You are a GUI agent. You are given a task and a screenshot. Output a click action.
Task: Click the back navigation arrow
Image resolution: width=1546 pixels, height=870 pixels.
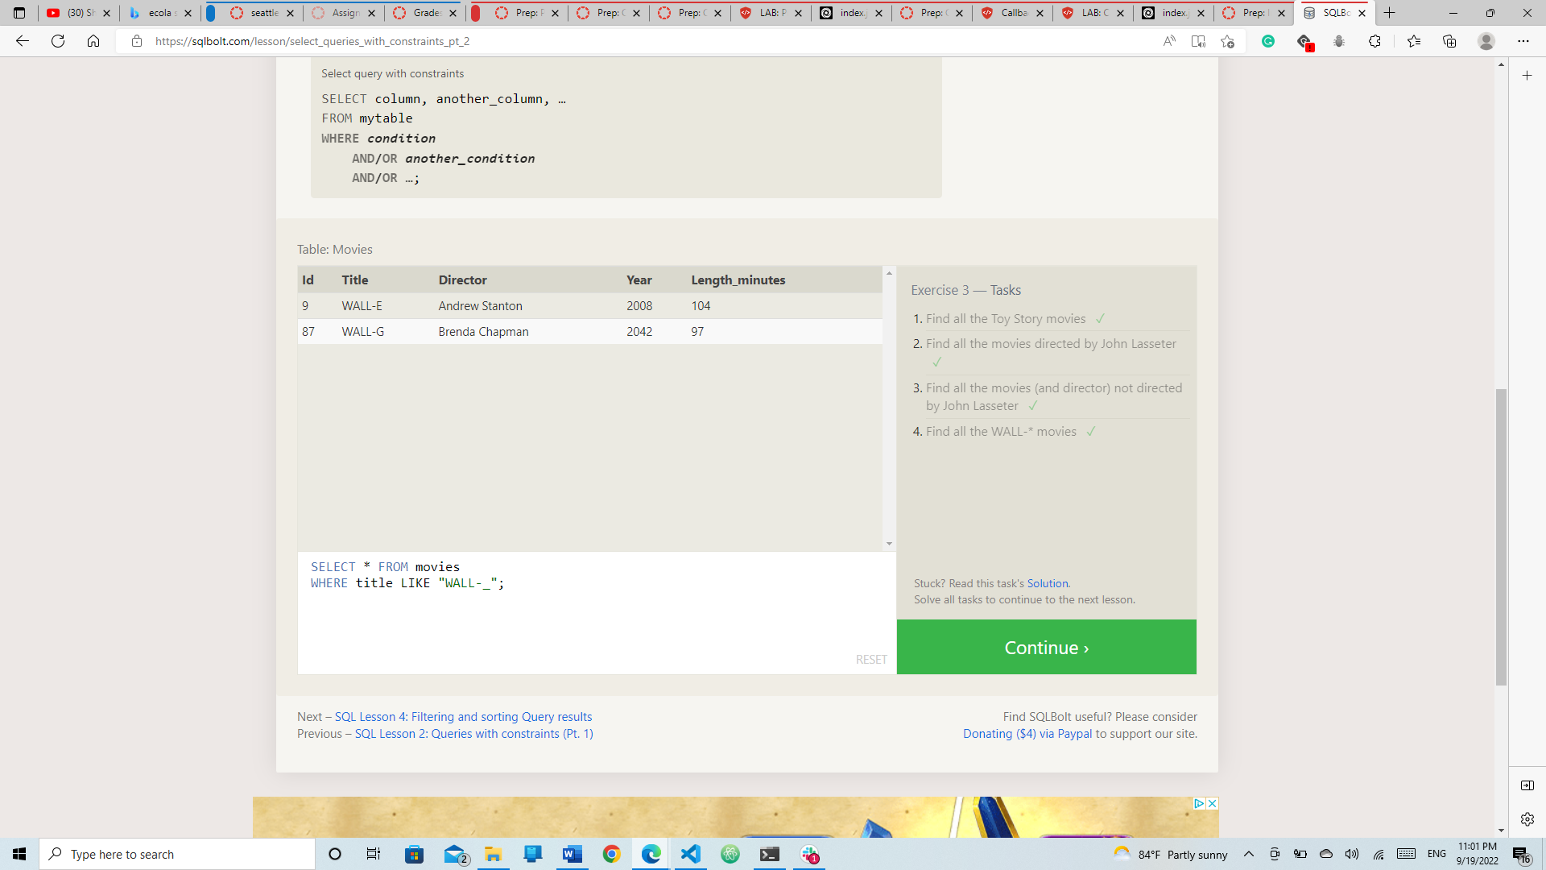point(22,41)
